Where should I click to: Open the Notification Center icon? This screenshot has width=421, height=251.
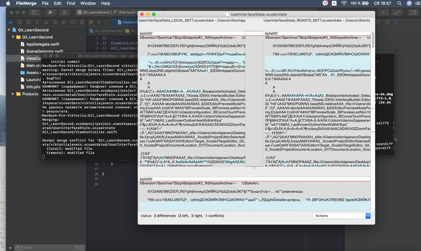[417, 3]
